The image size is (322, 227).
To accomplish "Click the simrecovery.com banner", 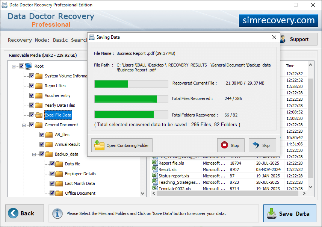I will (278, 20).
